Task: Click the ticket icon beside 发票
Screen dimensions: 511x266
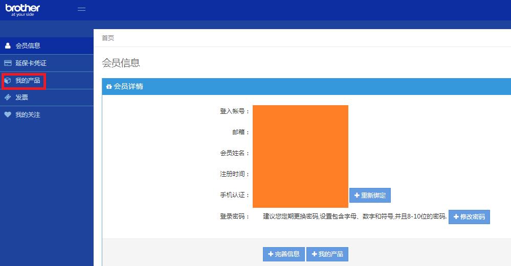Action: point(8,97)
